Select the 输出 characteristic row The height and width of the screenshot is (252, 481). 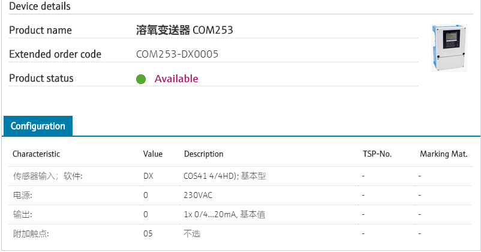coord(241,214)
